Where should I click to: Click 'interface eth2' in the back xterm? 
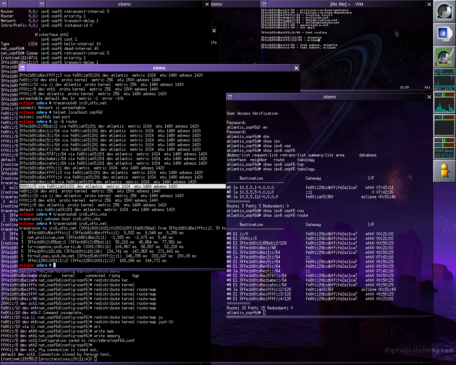pyautogui.click(x=53, y=35)
